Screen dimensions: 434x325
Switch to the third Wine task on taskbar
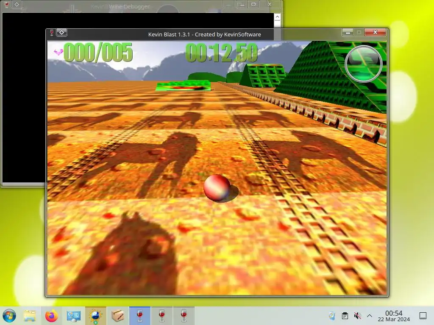(184, 316)
